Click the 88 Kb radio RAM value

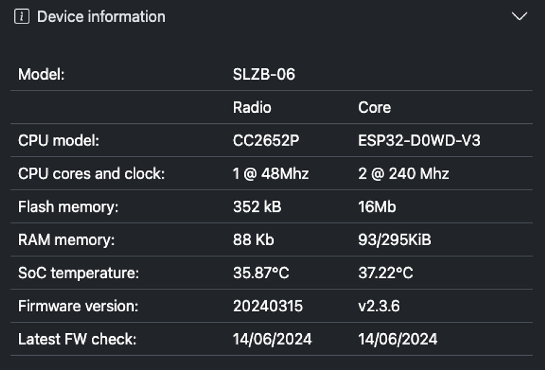[x=253, y=240]
